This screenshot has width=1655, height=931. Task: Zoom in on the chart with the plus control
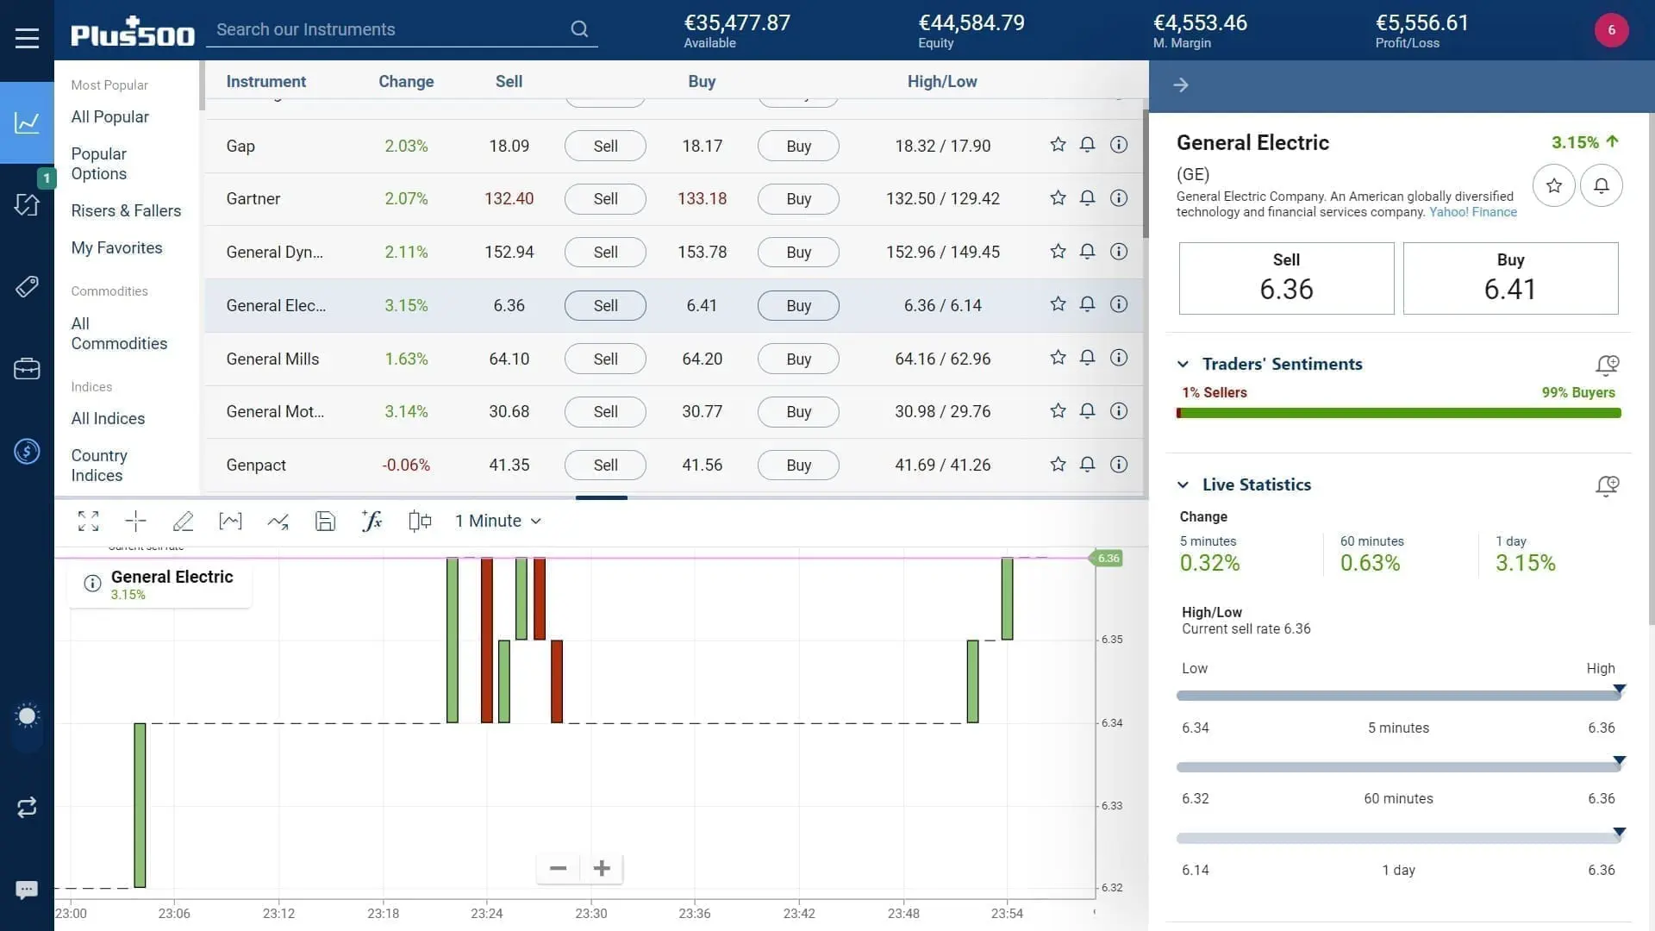[x=601, y=868]
